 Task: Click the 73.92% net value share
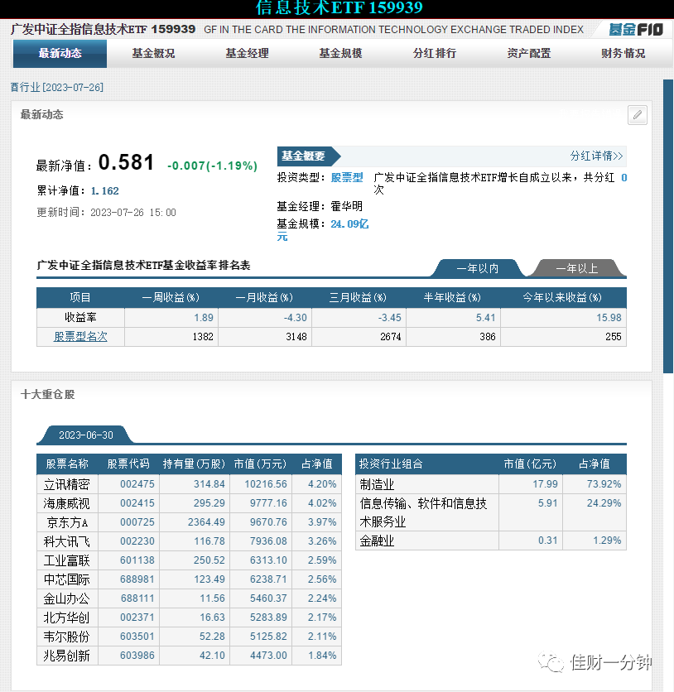[x=604, y=484]
